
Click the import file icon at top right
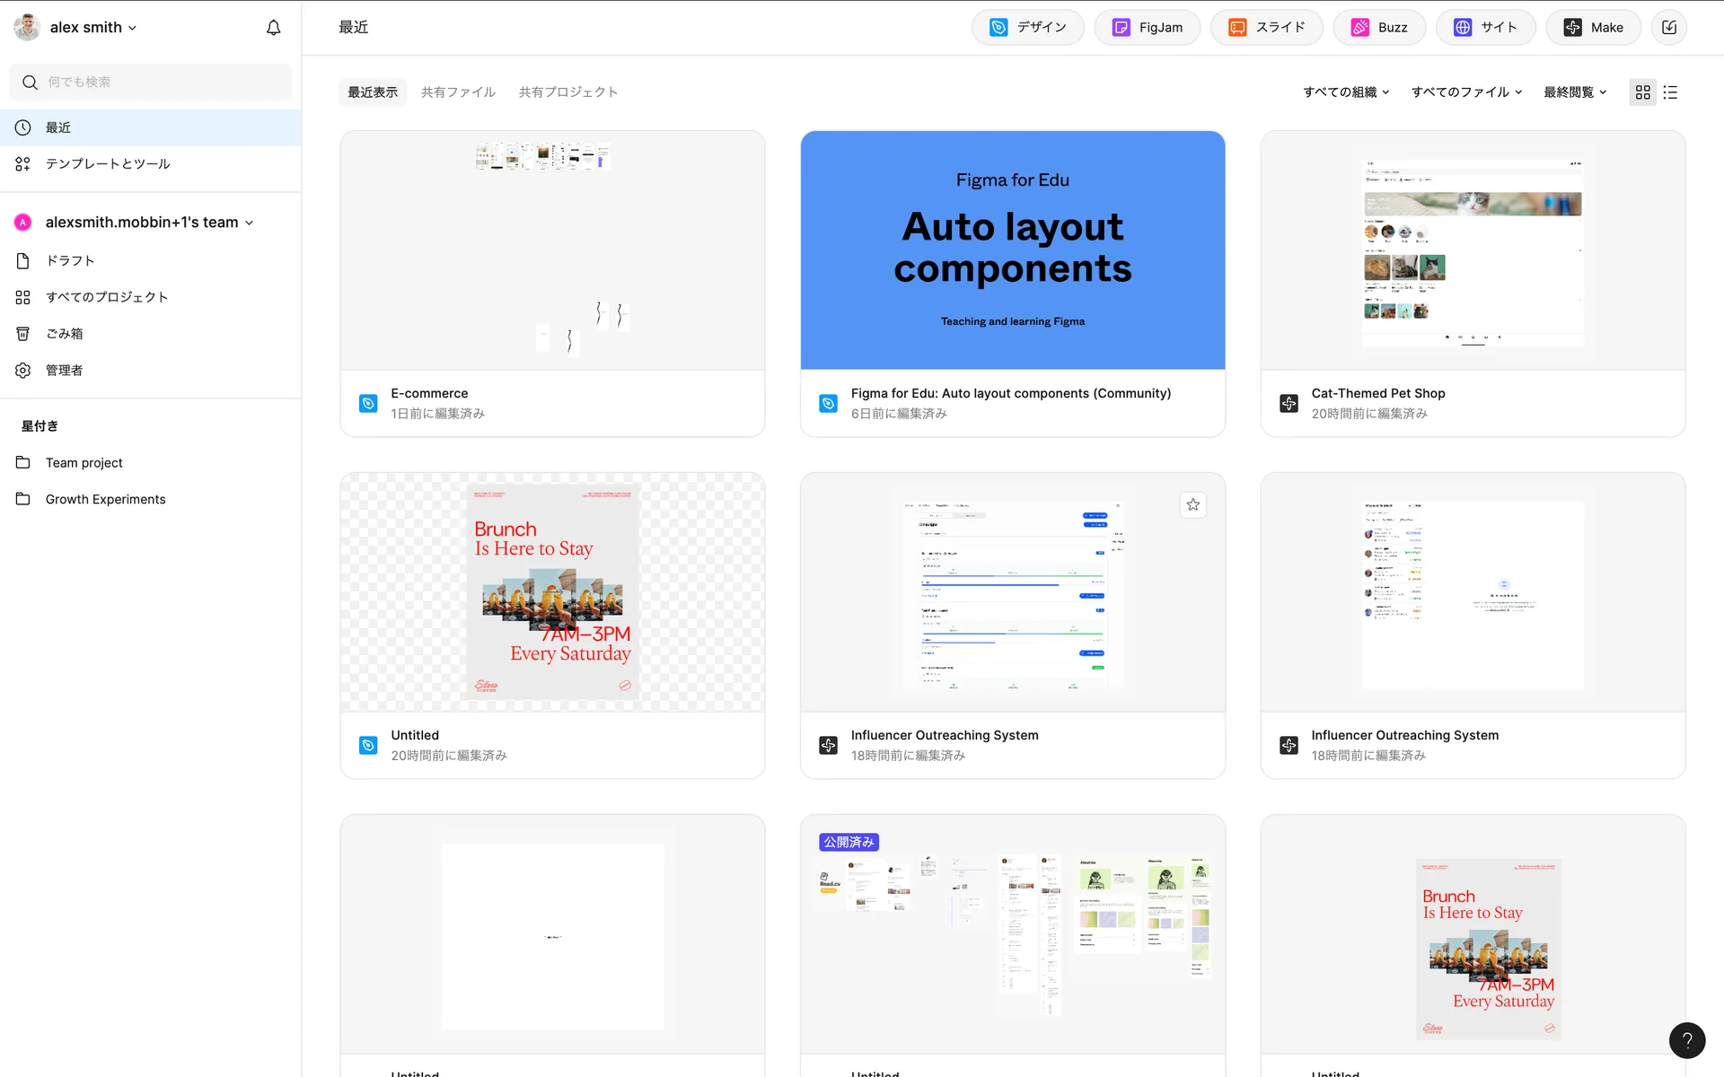(1668, 28)
